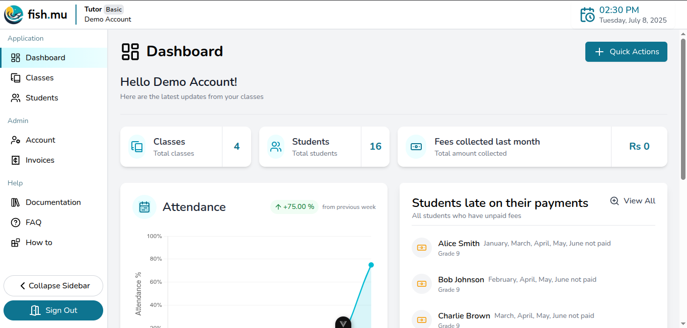687x328 pixels.
Task: Click the 'Demo Account' header label
Action: tap(108, 19)
